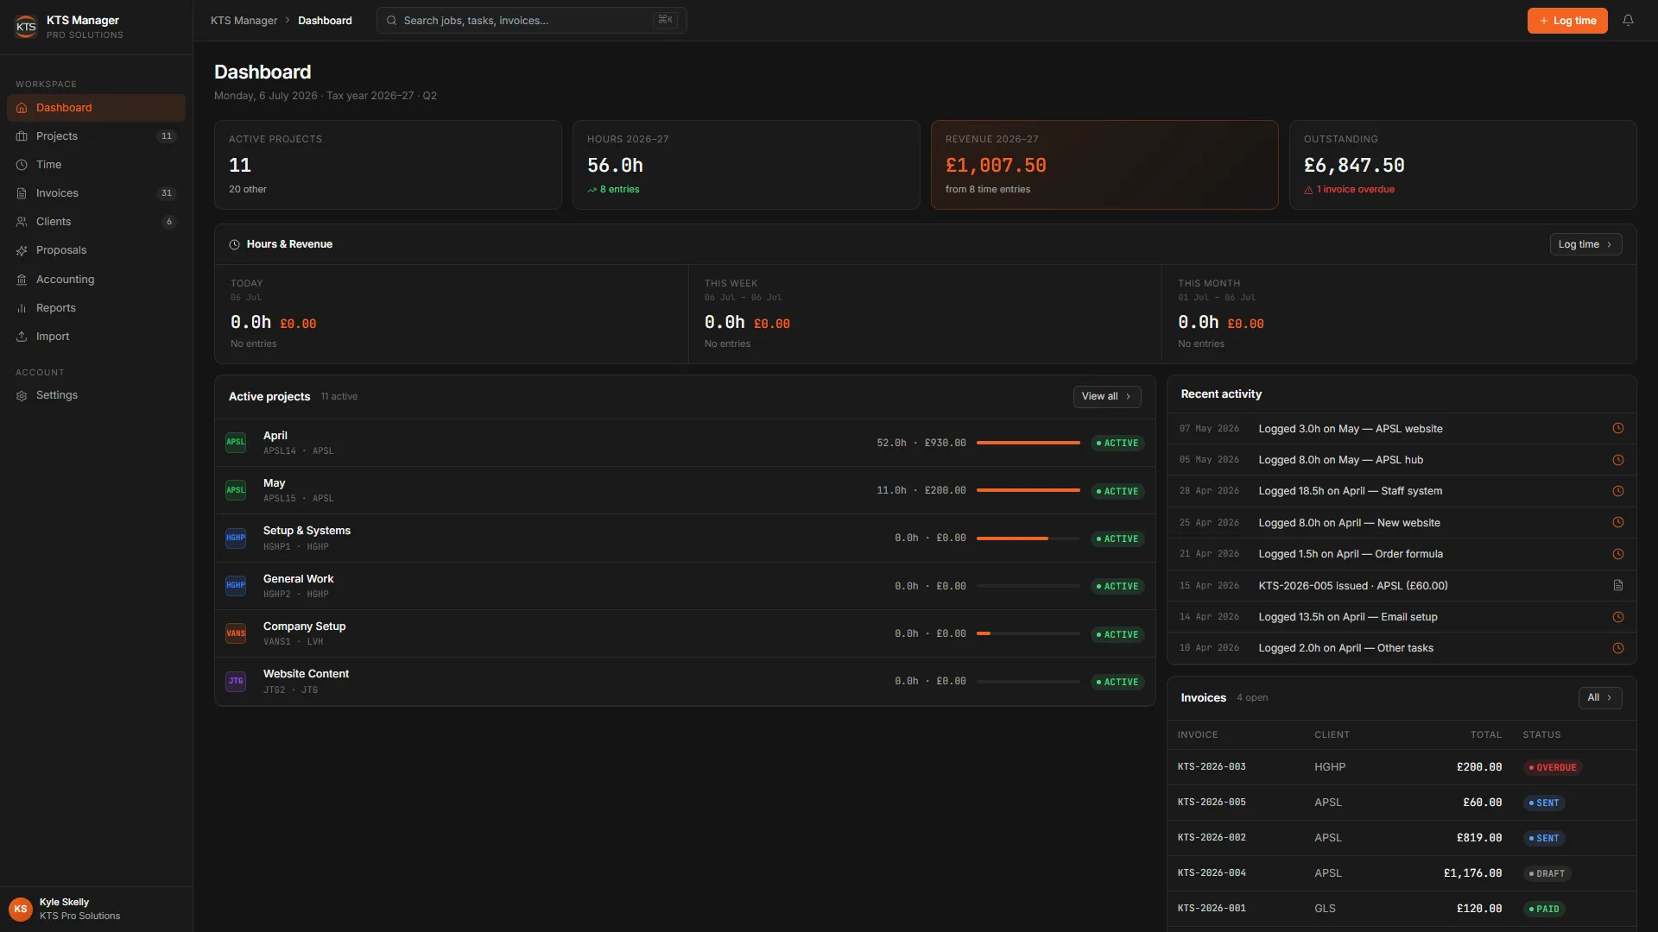The image size is (1658, 932).
Task: Click the Accounting building icon in sidebar
Action: 22,280
